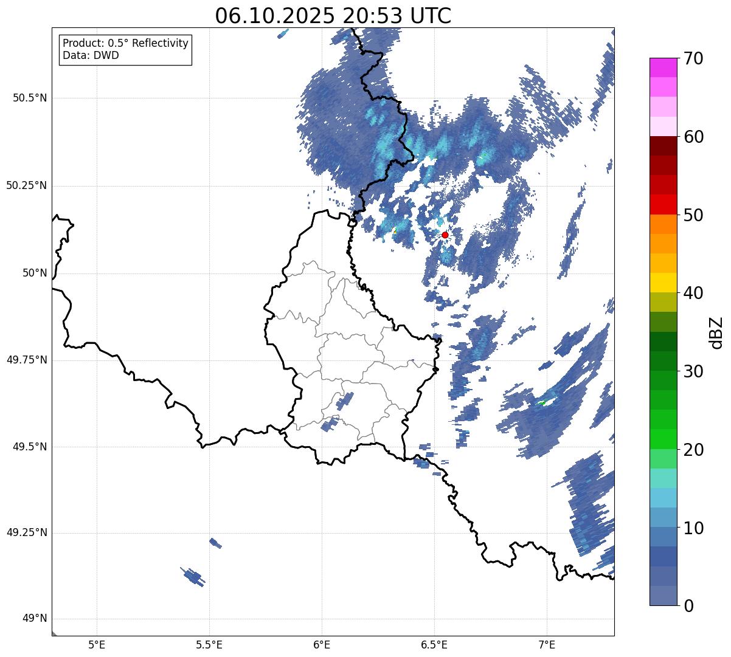Click the 50.25°N latitude label
Viewport: 731px width, 657px height.
[26, 185]
